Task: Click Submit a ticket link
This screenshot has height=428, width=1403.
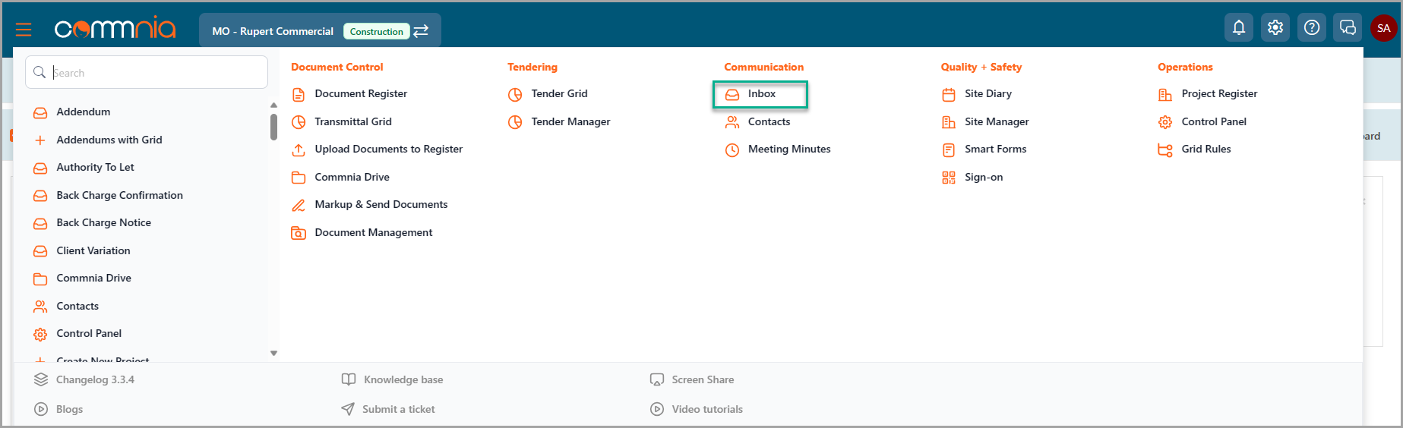Action: tap(398, 409)
